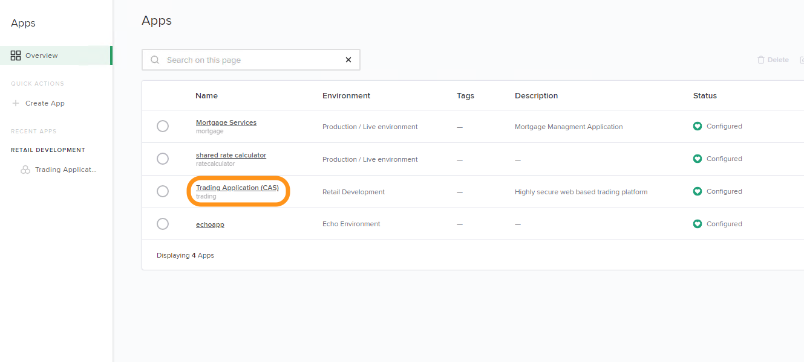Click the RETAIL DEVELOPMENT sidebar heading
The height and width of the screenshot is (362, 804).
click(48, 150)
